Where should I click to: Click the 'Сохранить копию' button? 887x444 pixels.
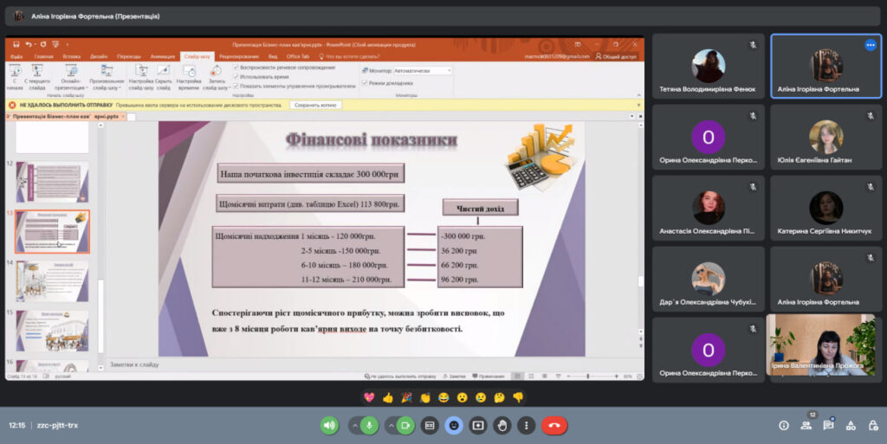[316, 105]
